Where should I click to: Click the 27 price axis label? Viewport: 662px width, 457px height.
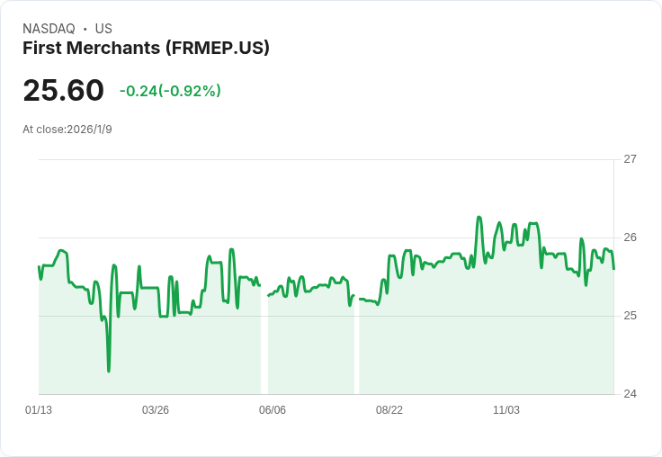[x=630, y=159]
